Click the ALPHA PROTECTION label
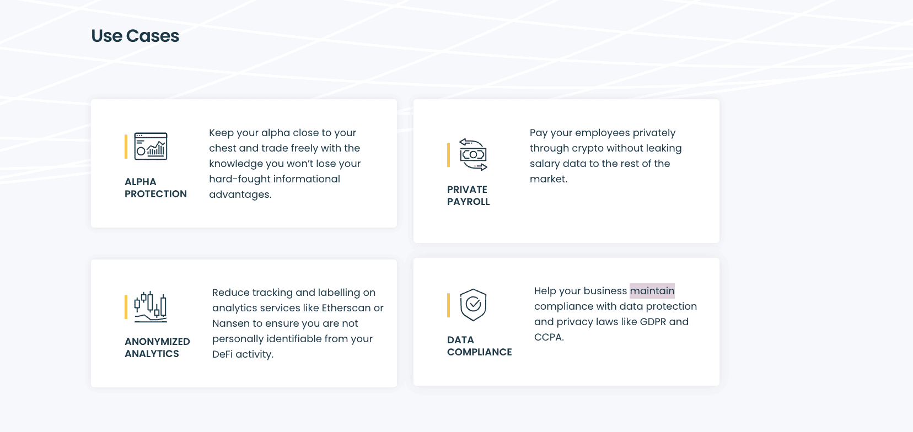Image resolution: width=913 pixels, height=432 pixels. click(155, 188)
